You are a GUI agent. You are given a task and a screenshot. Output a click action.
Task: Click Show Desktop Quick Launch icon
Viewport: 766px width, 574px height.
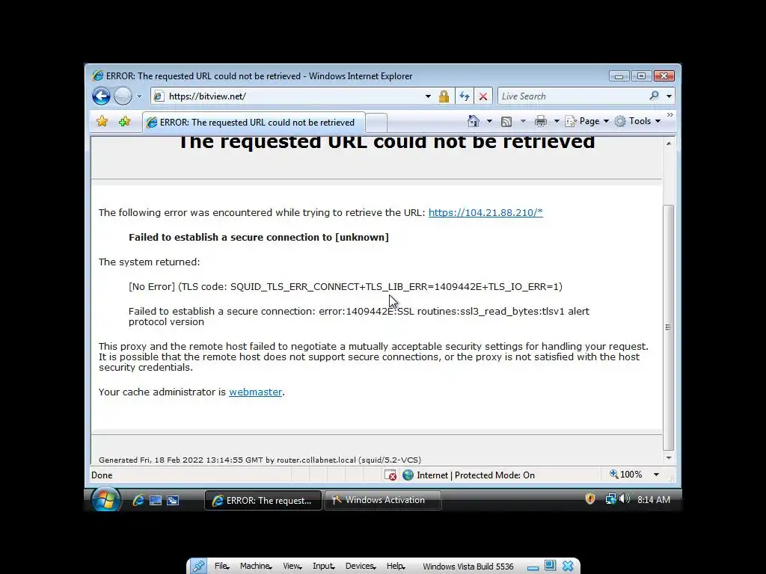pyautogui.click(x=156, y=500)
